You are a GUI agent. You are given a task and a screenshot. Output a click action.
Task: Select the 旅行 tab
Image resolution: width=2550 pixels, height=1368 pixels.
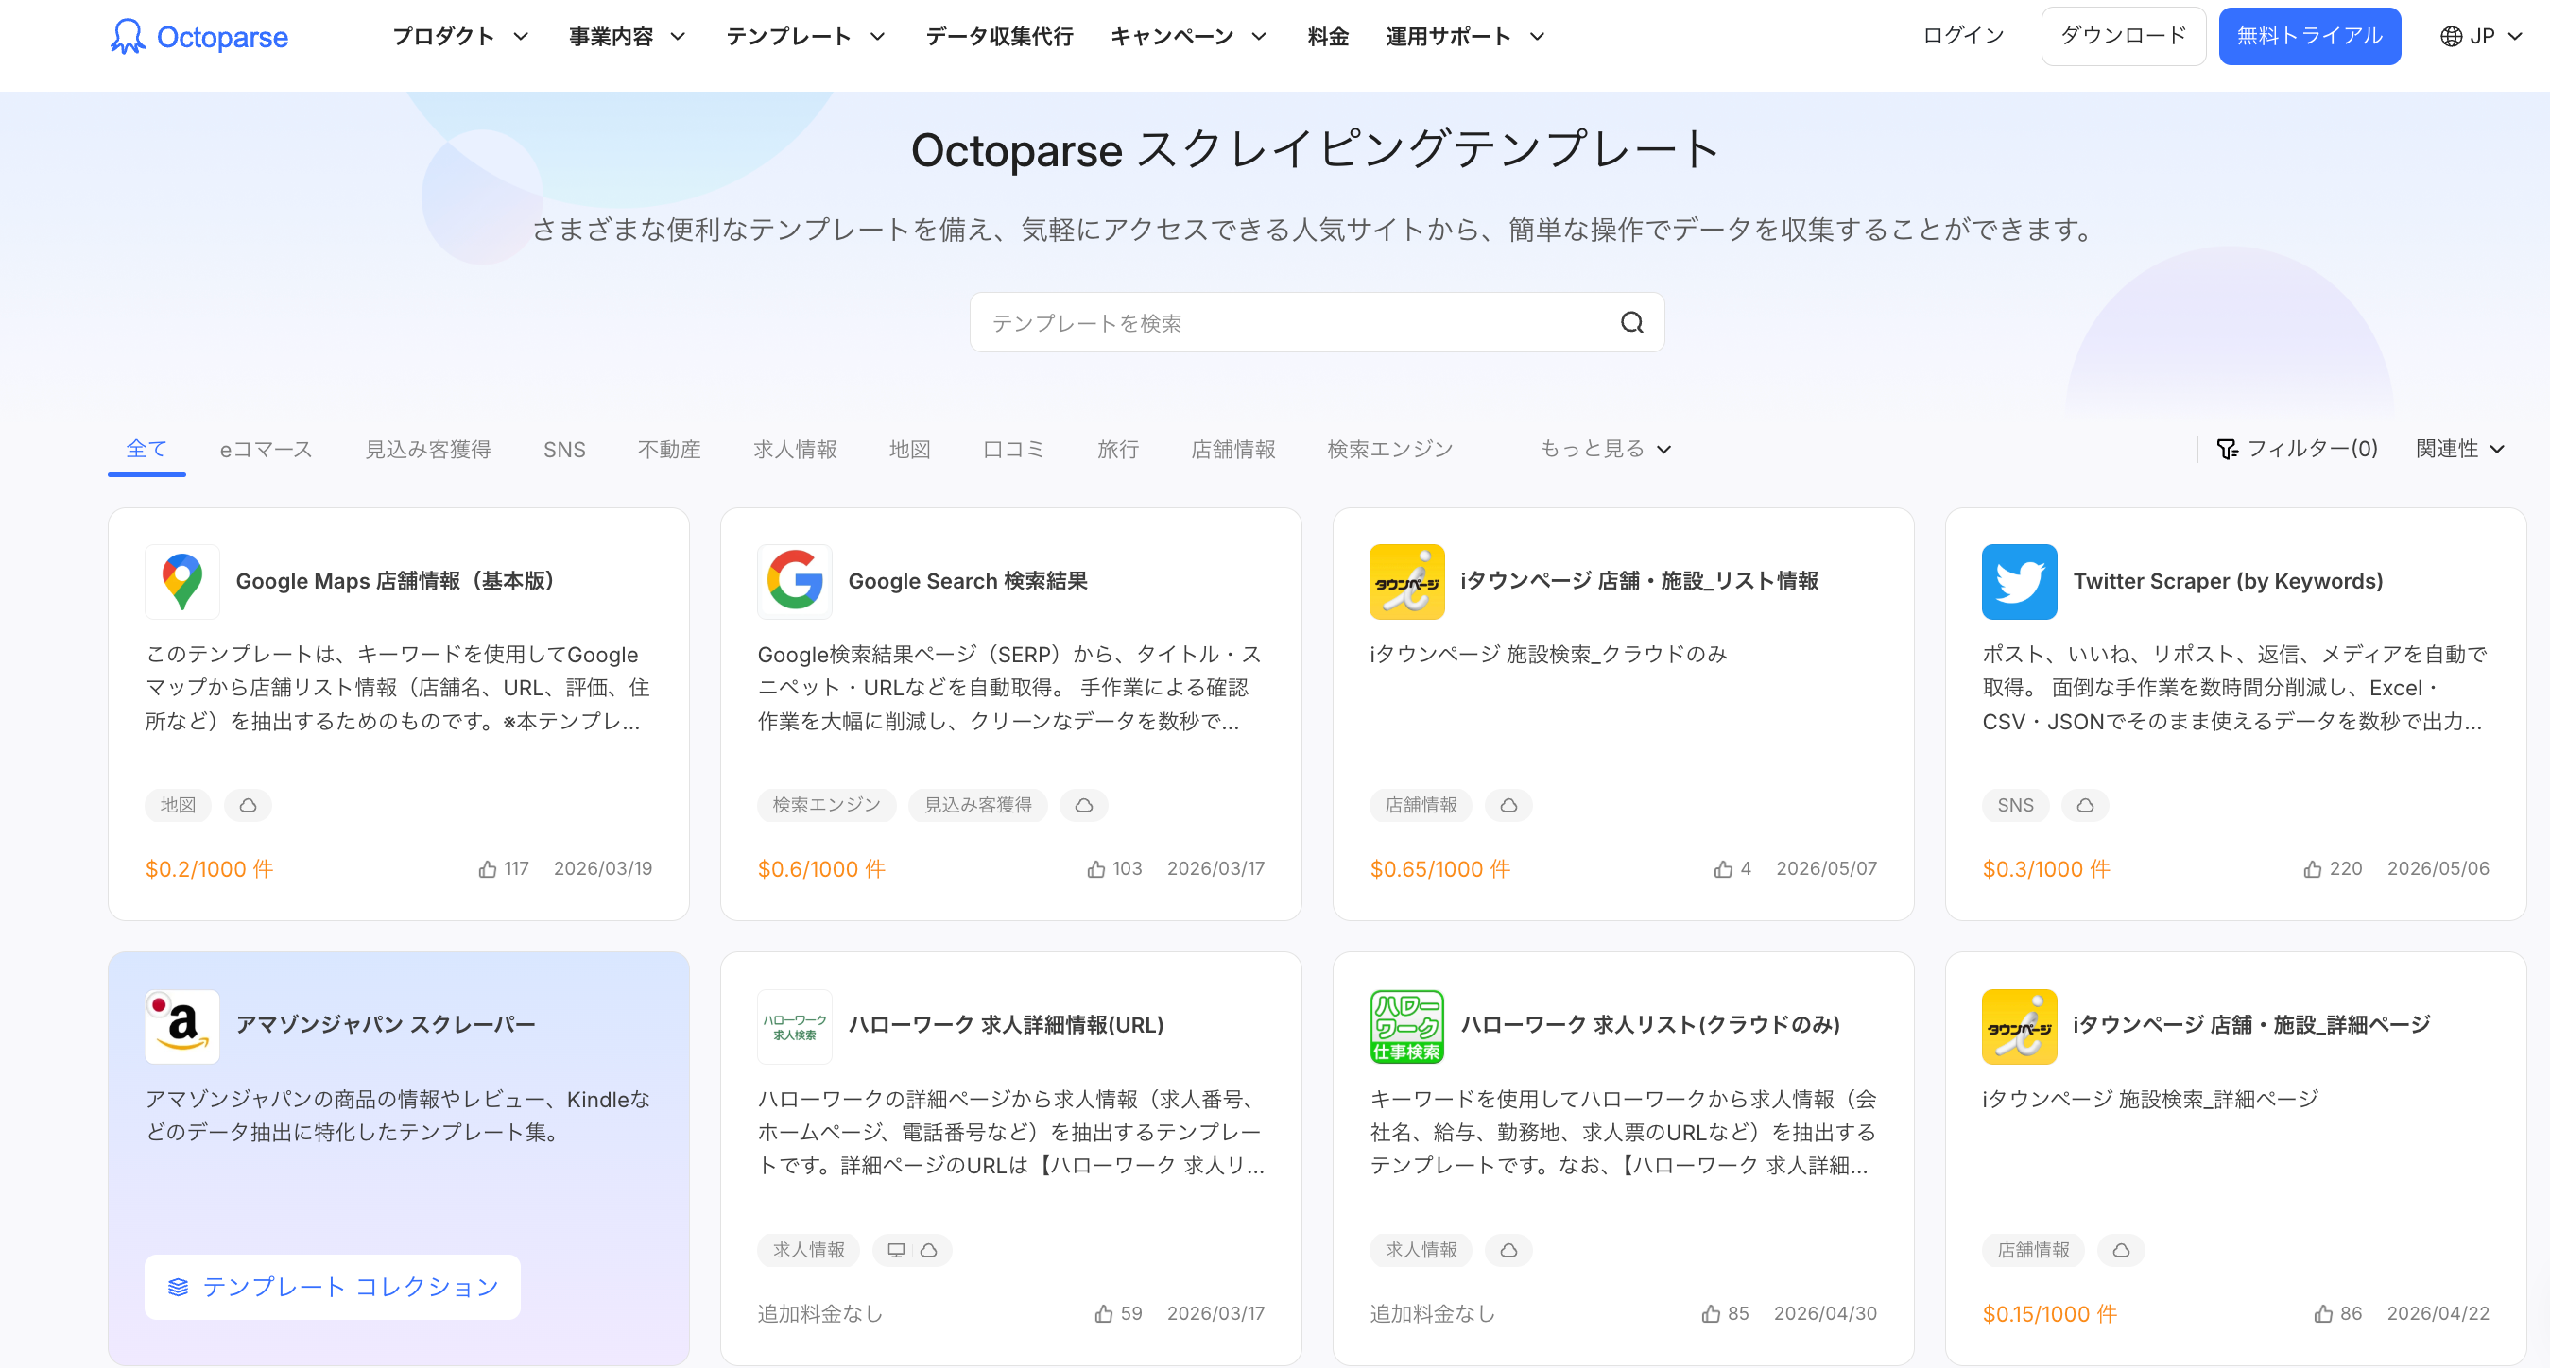click(x=1117, y=449)
